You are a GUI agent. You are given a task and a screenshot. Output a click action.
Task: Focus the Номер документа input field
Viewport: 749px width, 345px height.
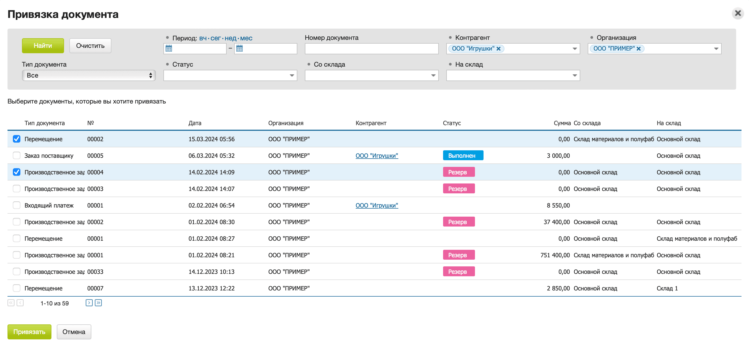click(371, 49)
